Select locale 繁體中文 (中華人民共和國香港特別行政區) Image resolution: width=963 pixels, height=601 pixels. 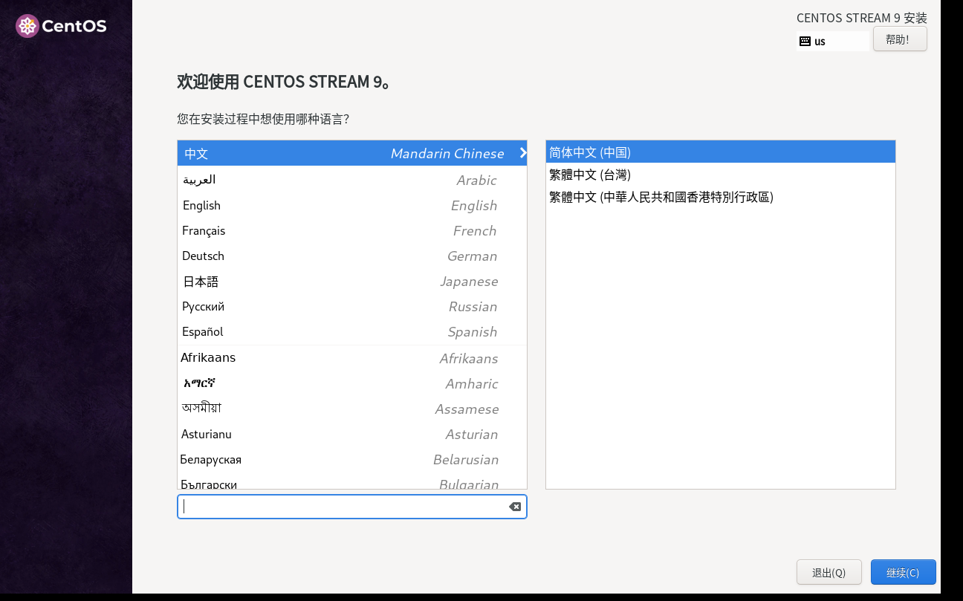coord(721,197)
